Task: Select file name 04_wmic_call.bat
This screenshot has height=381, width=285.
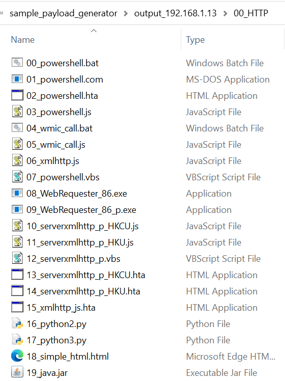Action: 59,128
